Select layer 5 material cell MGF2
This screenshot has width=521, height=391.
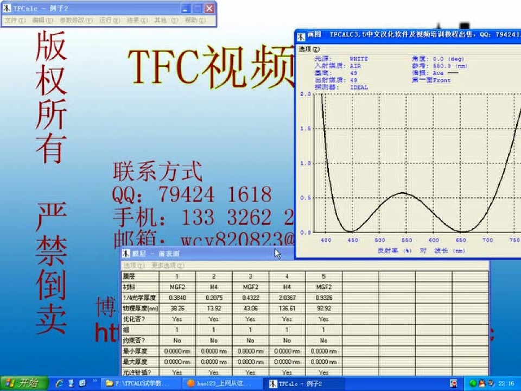[x=323, y=287]
